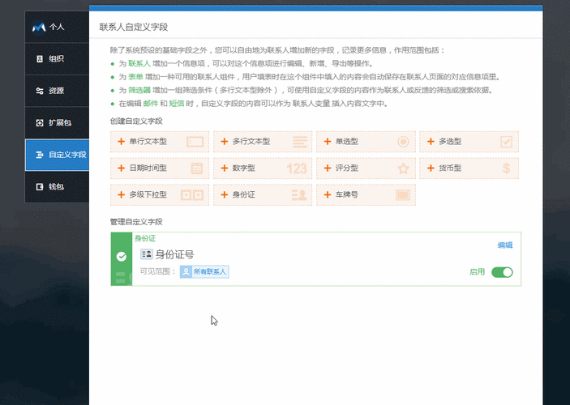Click the person icon in 所有联系人 tag
Viewport: 570px width, 405px height.
click(x=186, y=271)
